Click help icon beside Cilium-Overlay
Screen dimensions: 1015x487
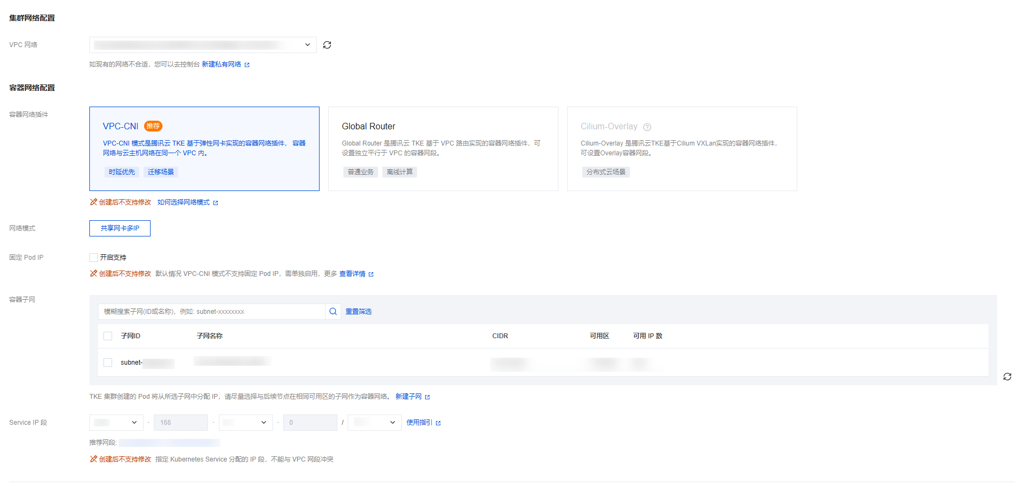click(x=647, y=127)
